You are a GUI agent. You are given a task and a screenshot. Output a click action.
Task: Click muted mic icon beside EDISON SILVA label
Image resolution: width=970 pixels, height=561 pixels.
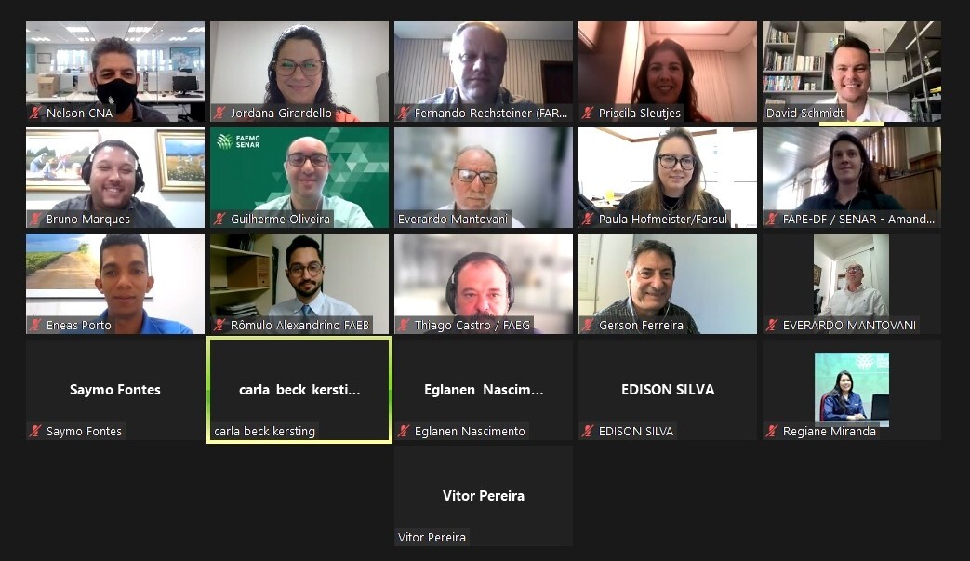click(x=588, y=431)
